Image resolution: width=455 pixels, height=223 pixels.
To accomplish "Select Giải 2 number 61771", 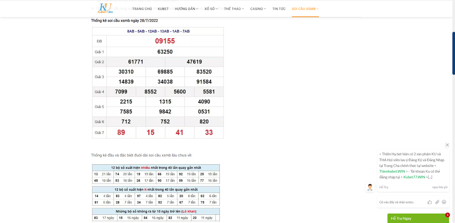I will click(136, 62).
